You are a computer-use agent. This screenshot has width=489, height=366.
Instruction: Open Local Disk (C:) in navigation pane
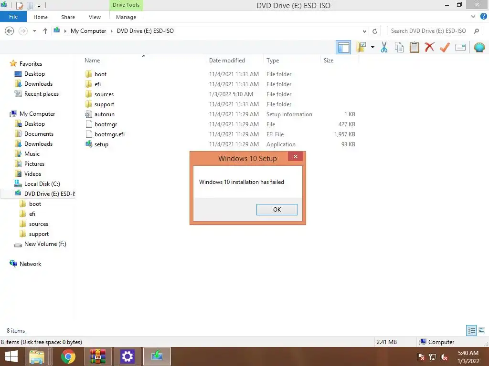pyautogui.click(x=42, y=183)
